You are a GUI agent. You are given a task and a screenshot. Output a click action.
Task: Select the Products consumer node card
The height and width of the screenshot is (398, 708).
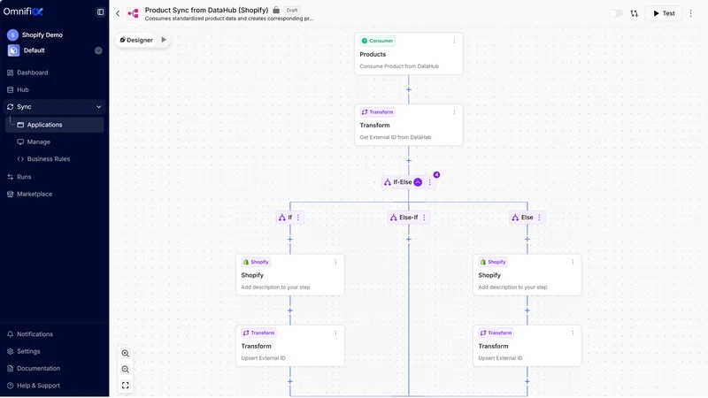point(409,54)
